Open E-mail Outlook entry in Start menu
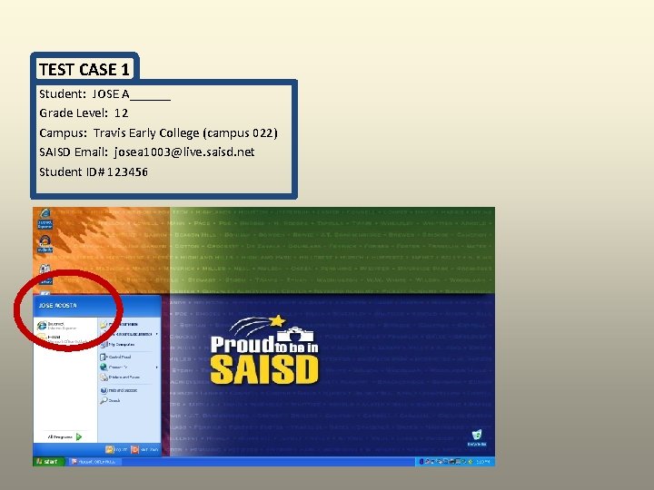 click(62, 338)
